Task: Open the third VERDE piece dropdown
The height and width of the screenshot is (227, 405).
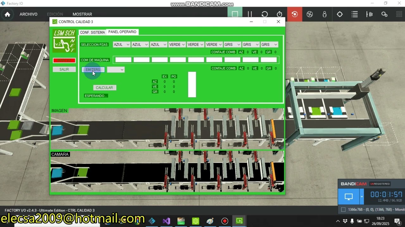Action: (214, 45)
